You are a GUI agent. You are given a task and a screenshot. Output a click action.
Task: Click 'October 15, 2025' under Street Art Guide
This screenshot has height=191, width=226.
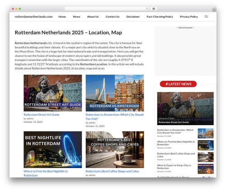[x=33, y=122]
